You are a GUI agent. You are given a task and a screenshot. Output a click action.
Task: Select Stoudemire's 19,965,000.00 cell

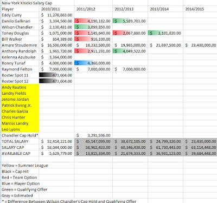pyautogui.click(x=130, y=45)
